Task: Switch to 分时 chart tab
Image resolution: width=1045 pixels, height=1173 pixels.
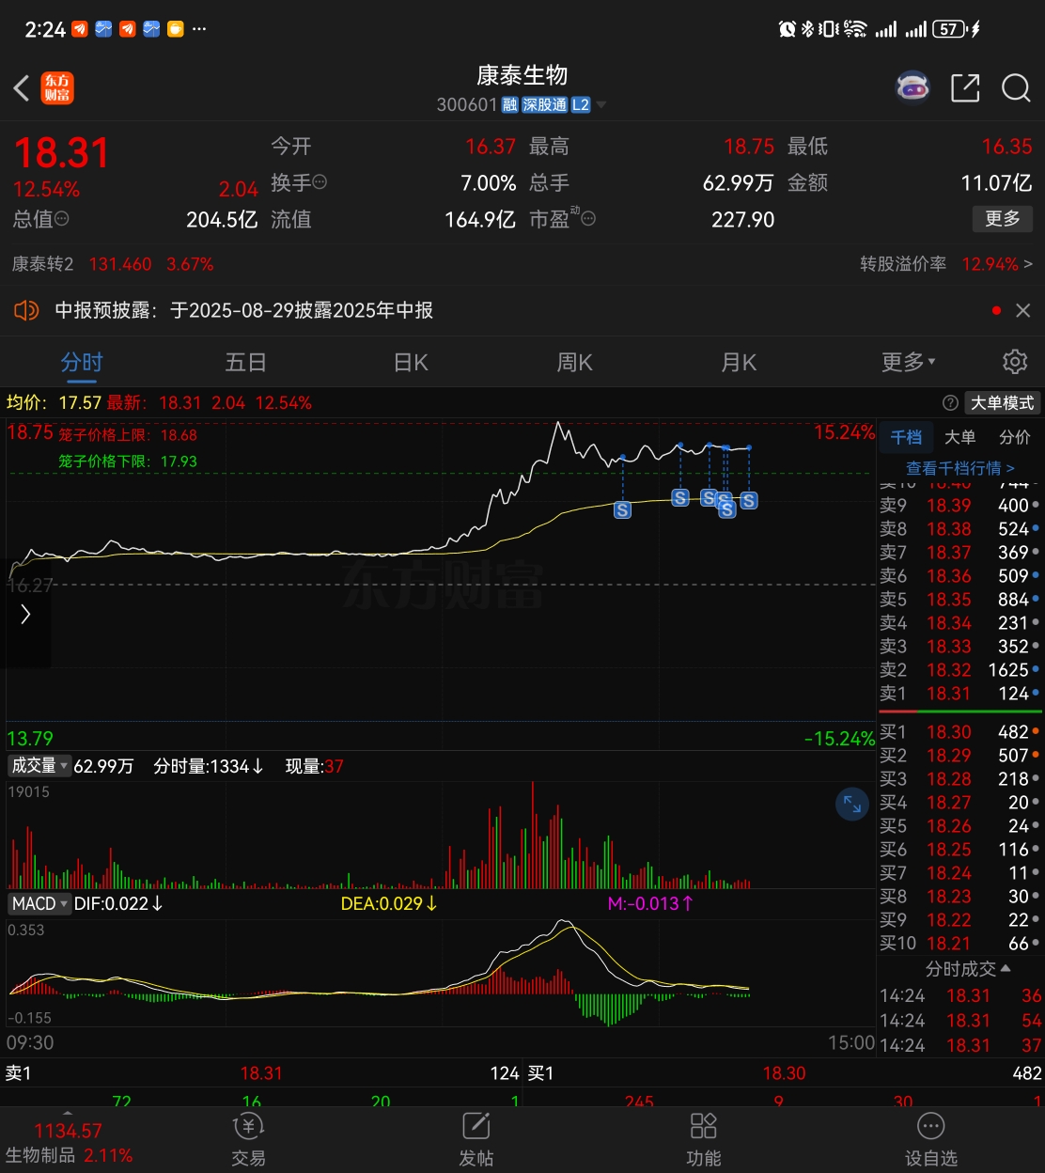Action: (82, 362)
